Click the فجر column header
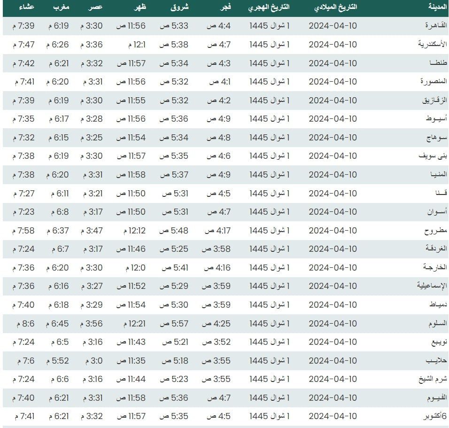The width and height of the screenshot is (449, 428). pyautogui.click(x=221, y=8)
